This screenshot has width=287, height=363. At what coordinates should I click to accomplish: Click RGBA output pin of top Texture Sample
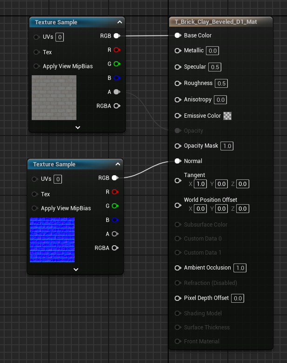[117, 106]
